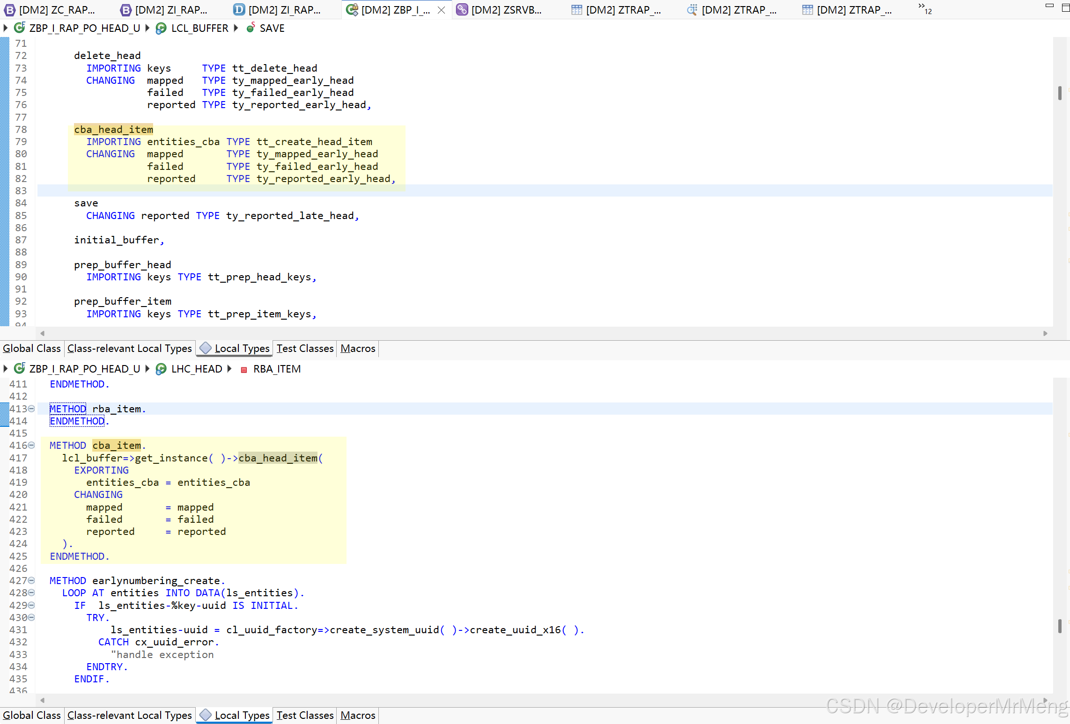Fold the earlynumbering_create method at line 427
This screenshot has width=1070, height=724.
click(x=31, y=580)
